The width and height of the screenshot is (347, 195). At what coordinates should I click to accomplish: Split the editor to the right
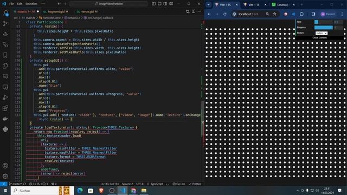pyautogui.click(x=194, y=11)
